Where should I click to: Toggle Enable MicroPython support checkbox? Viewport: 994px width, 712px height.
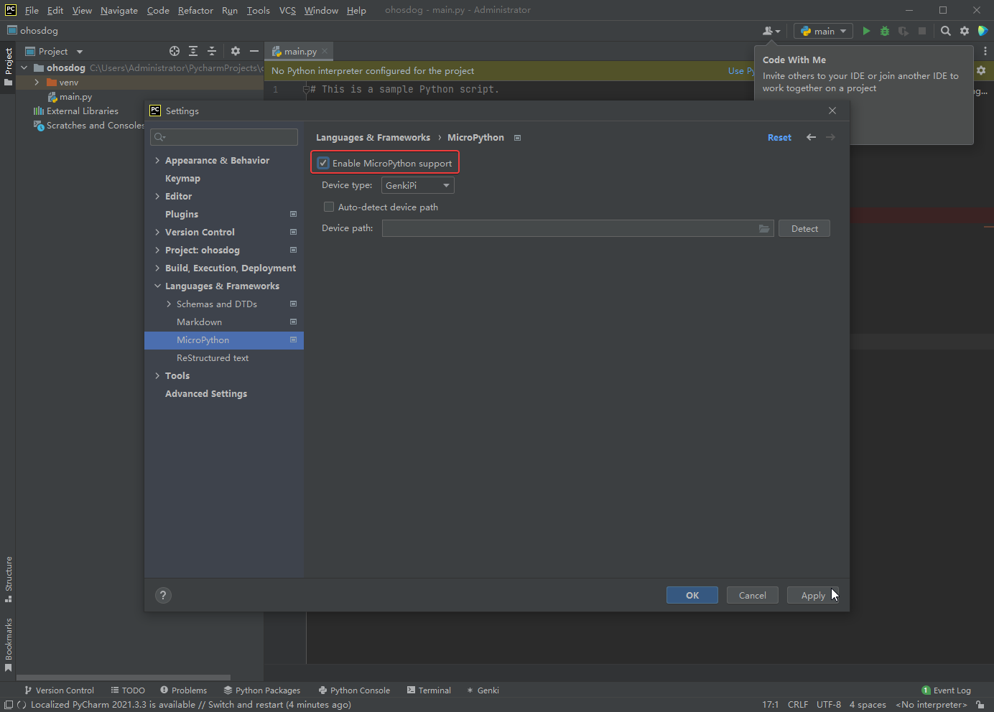pos(323,163)
